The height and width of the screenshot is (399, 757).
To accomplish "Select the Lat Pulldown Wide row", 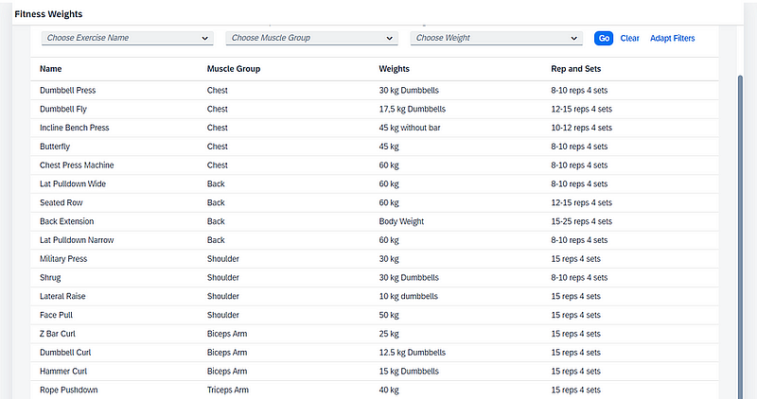I will point(374,183).
